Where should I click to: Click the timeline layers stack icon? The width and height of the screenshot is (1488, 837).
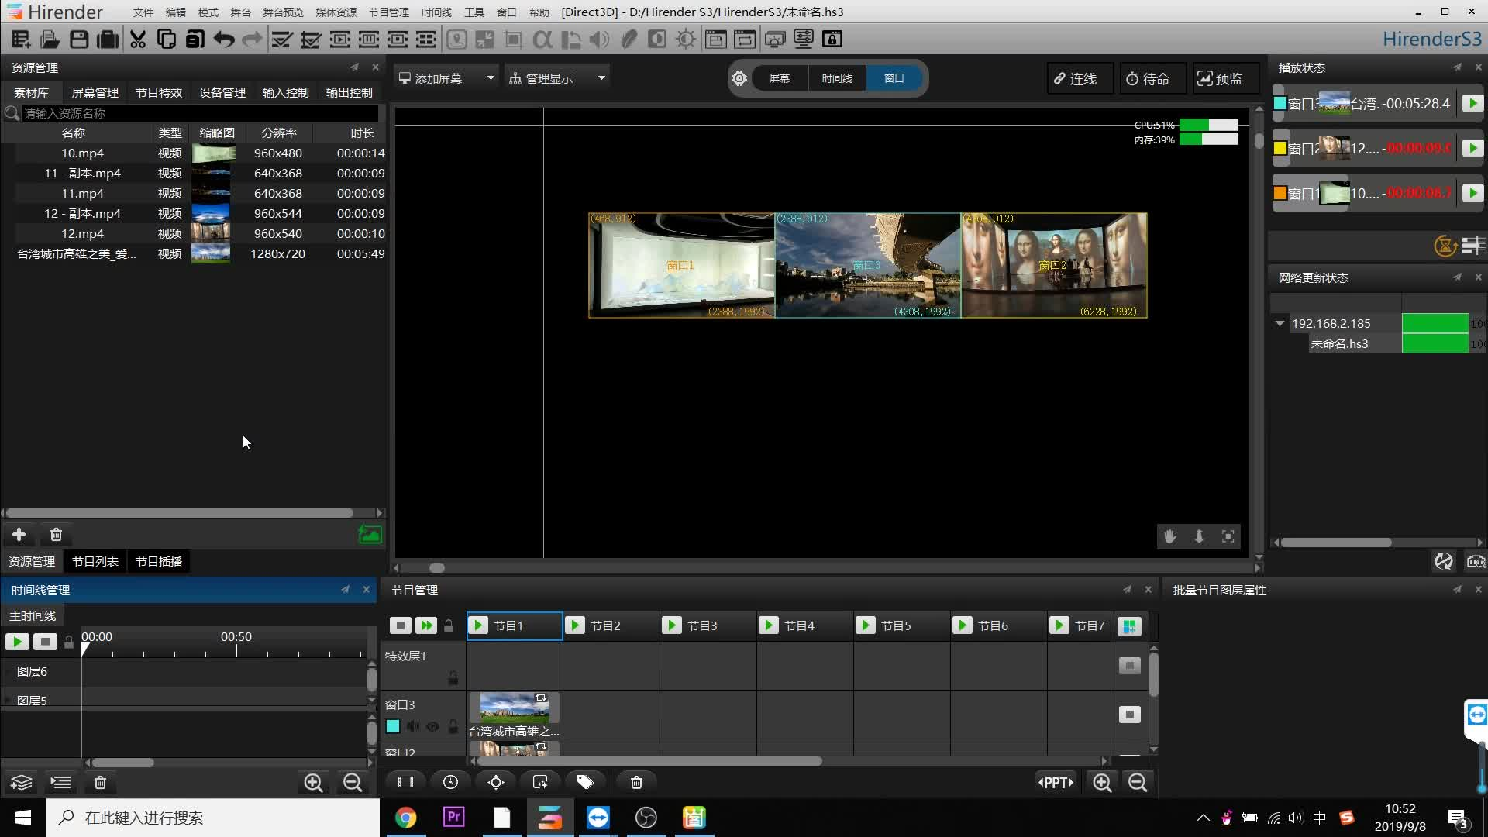pos(22,783)
